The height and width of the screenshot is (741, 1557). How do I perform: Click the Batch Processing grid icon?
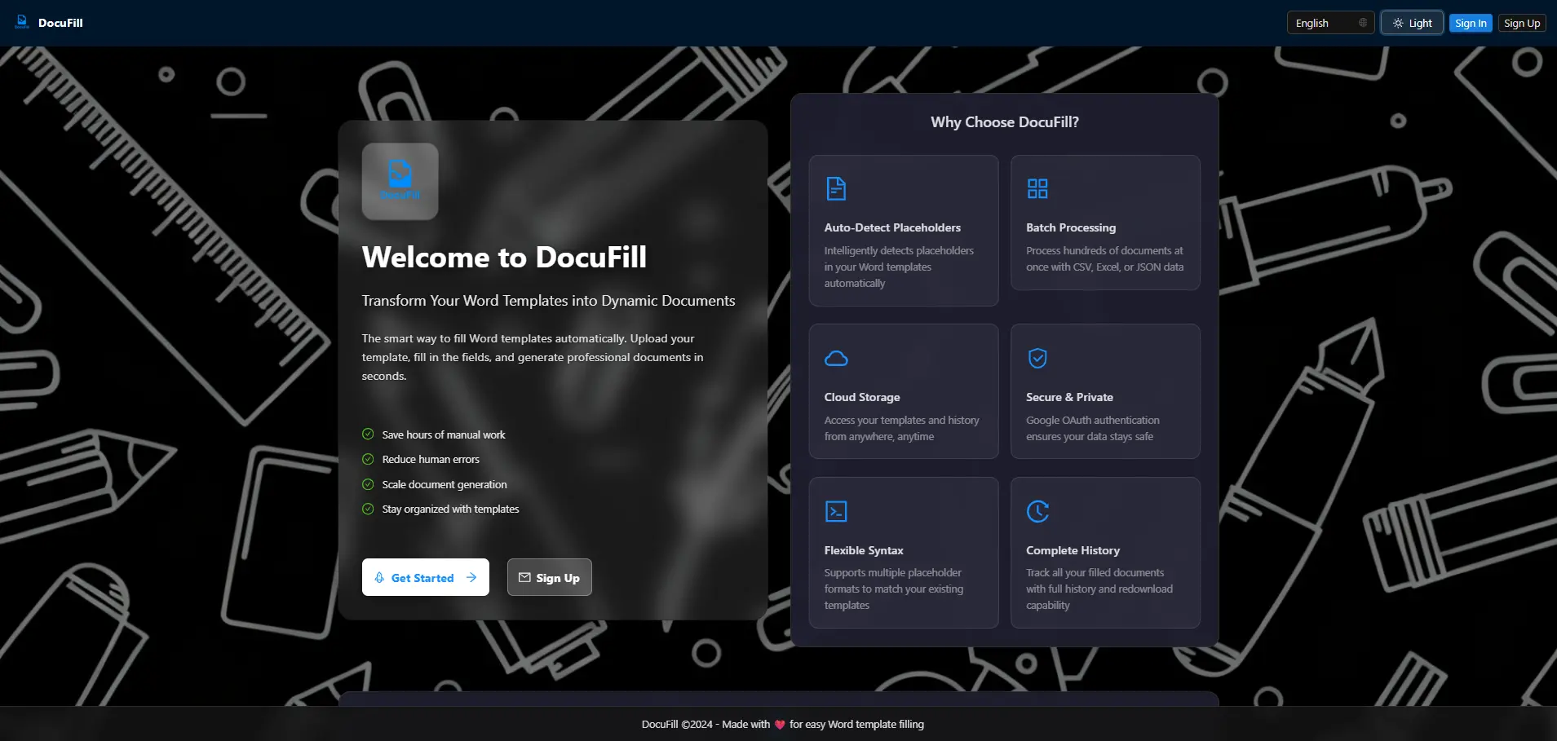click(x=1037, y=187)
